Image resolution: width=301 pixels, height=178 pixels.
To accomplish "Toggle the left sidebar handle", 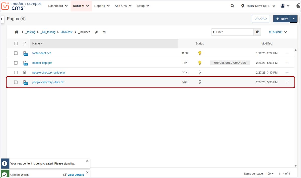I will pos(2,19).
